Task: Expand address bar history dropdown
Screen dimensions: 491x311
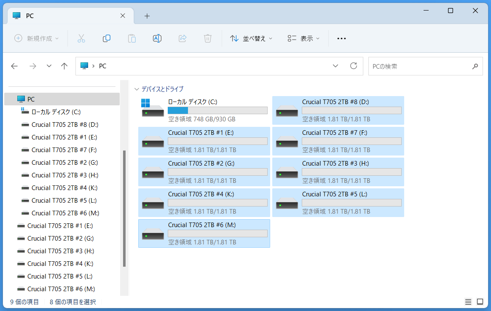Action: coord(335,66)
